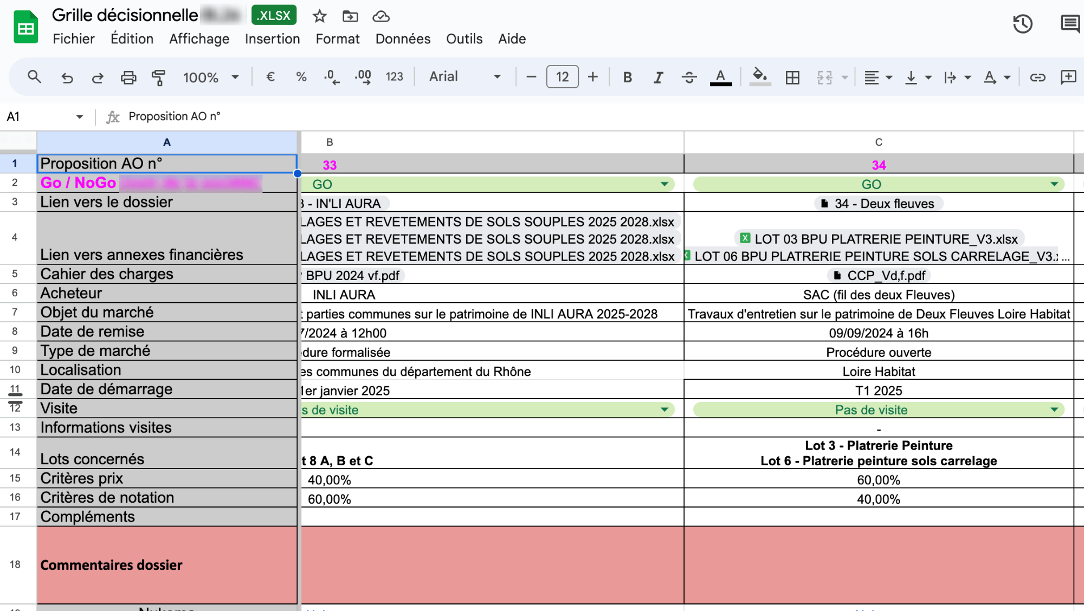1084x611 pixels.
Task: Select column C header
Action: tap(879, 142)
